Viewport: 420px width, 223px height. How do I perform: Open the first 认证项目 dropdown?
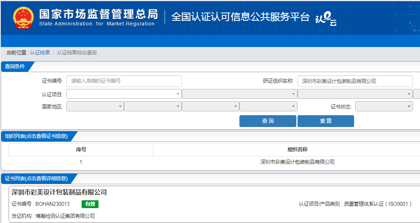[x=124, y=94]
